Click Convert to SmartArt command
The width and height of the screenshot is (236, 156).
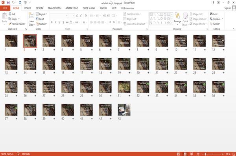point(135,24)
